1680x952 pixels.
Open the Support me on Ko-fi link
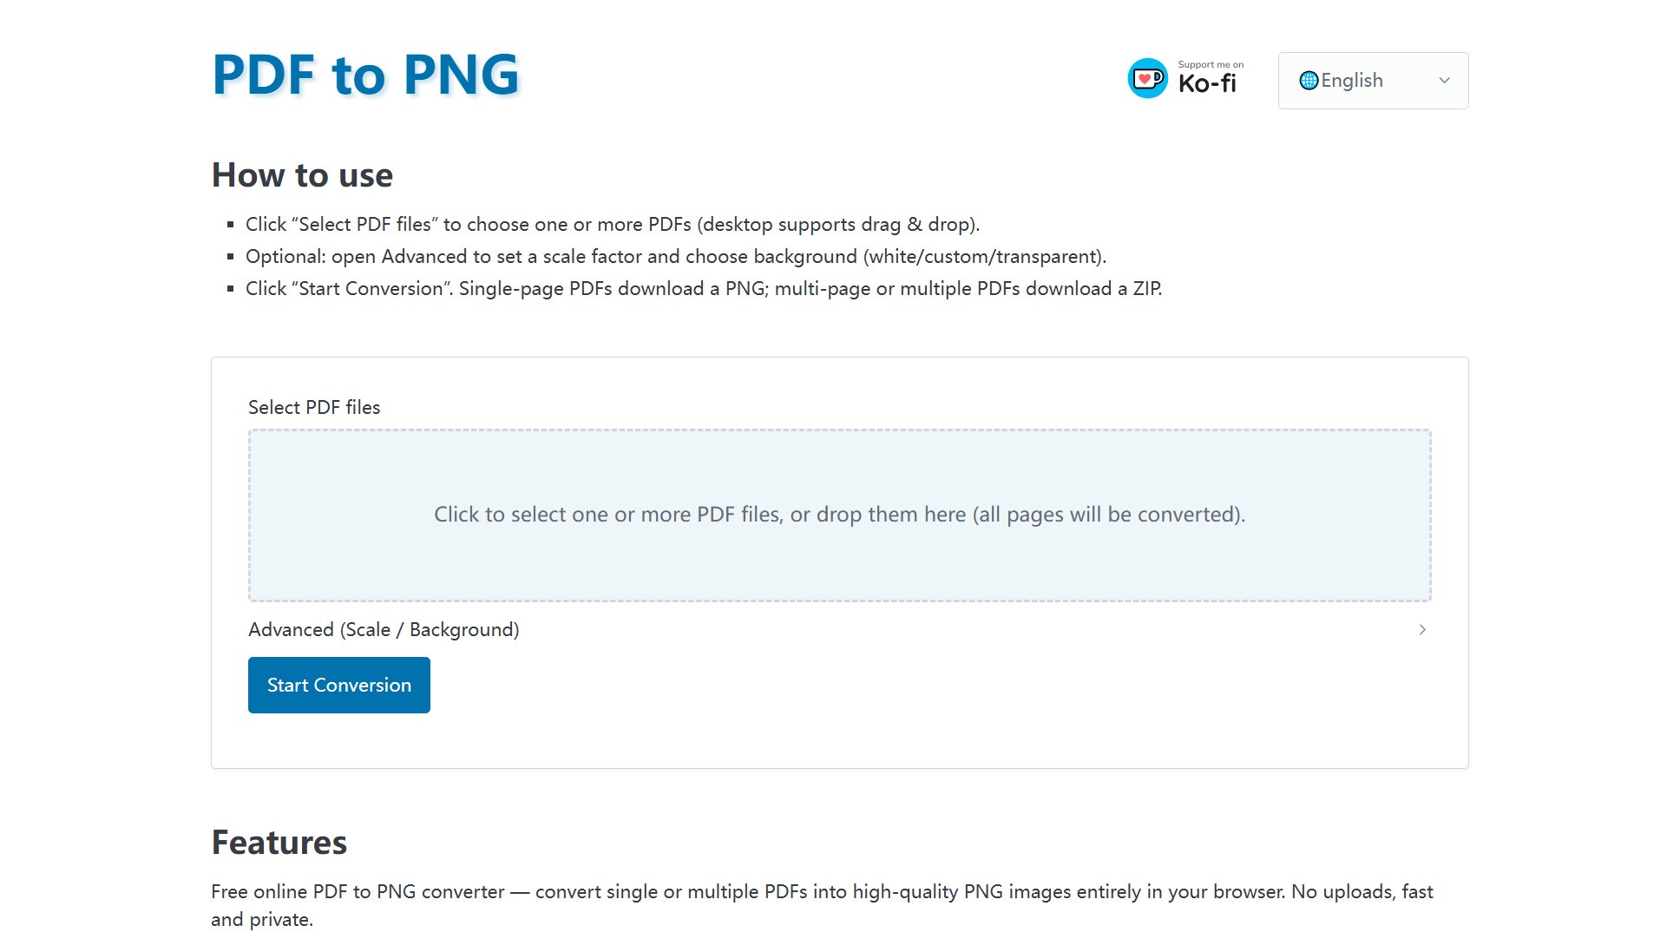[x=1186, y=78]
